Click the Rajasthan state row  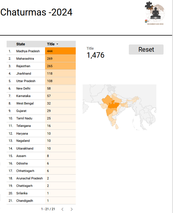coord(23,66)
